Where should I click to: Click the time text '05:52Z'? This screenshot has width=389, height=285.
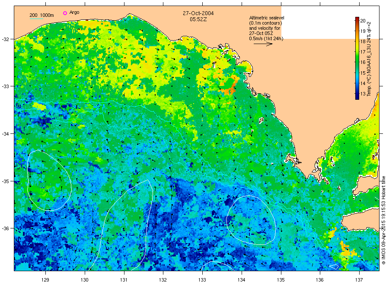point(198,19)
